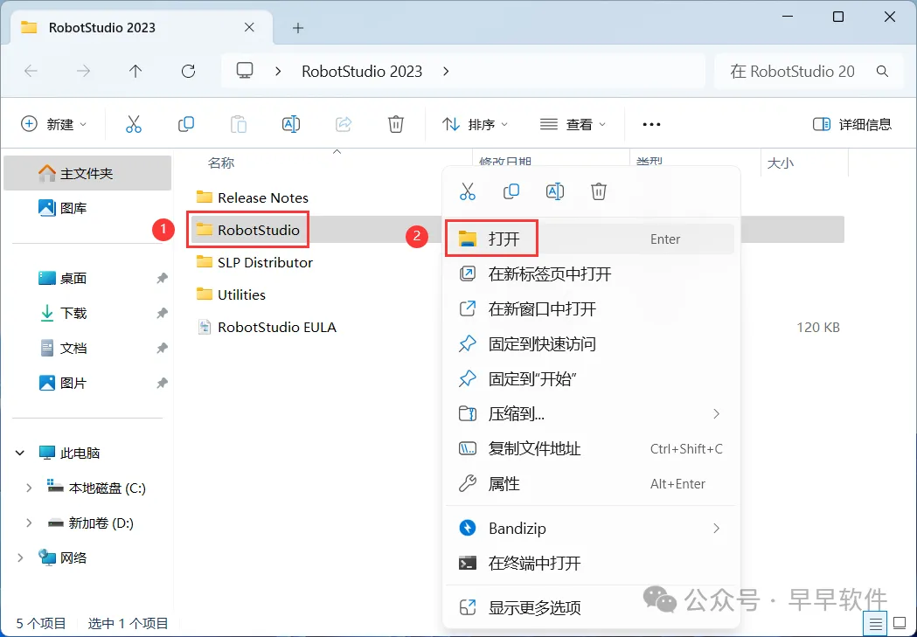This screenshot has height=637, width=917.
Task: Go back with the left arrow
Action: 31,72
